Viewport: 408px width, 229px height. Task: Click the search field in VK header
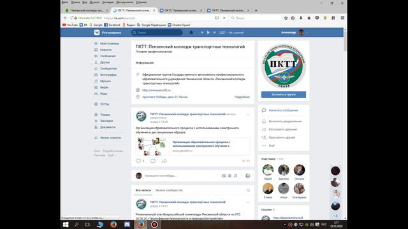(x=157, y=32)
